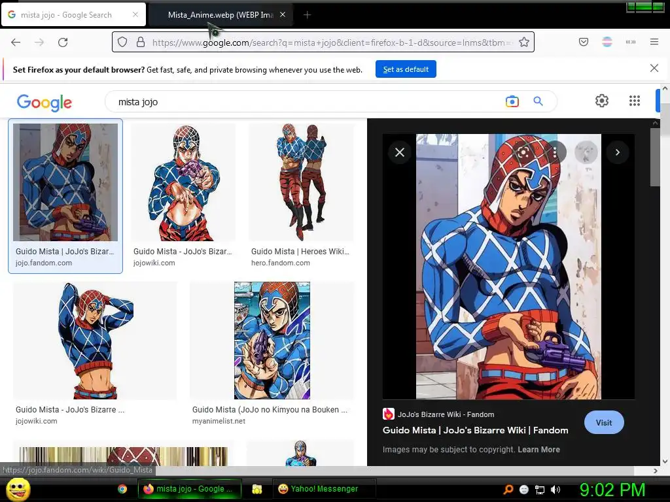Close the Mista_Anime.webp tab
This screenshot has height=502, width=670.
point(283,14)
